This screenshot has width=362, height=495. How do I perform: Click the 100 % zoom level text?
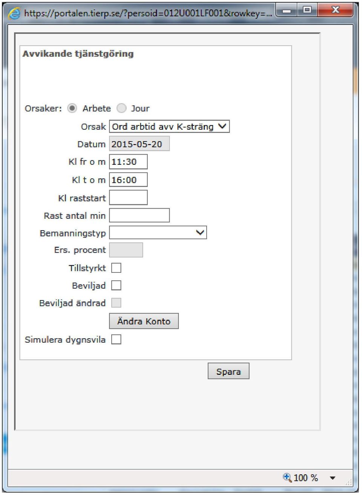pyautogui.click(x=305, y=478)
